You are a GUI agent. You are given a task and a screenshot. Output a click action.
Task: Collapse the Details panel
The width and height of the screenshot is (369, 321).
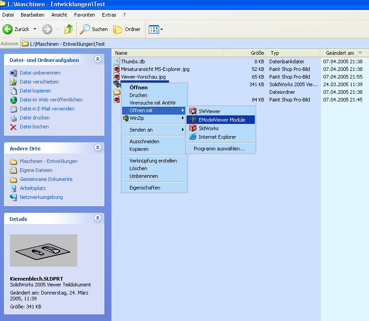tap(98, 218)
